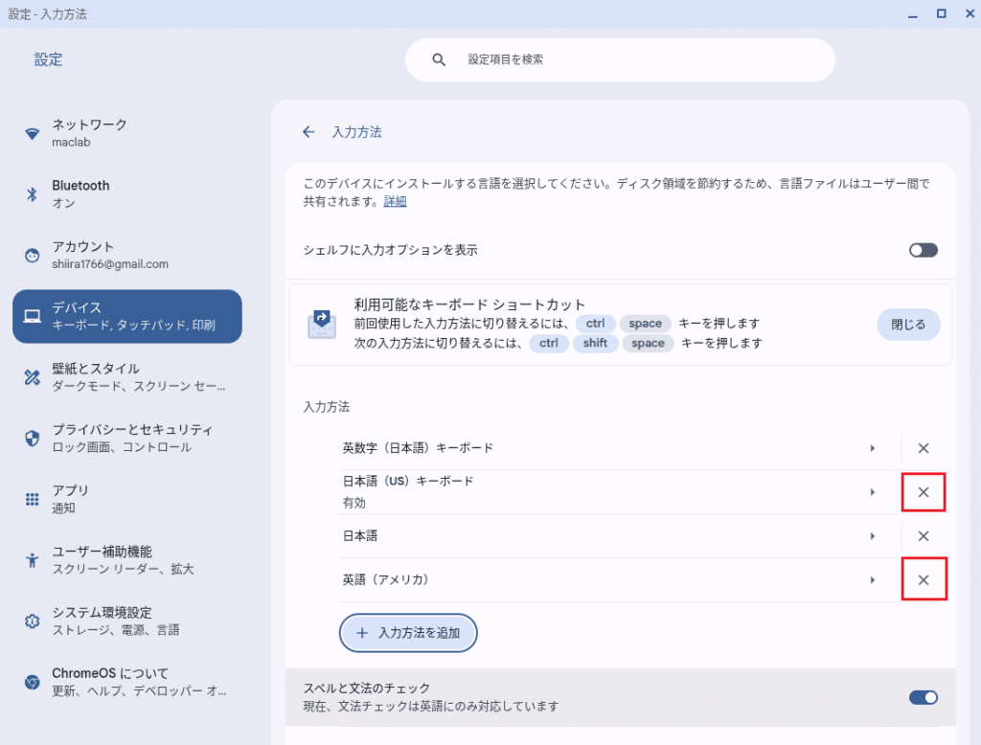Click the Chrome icon for ChromeOS について
Image resolution: width=981 pixels, height=745 pixels.
point(32,682)
